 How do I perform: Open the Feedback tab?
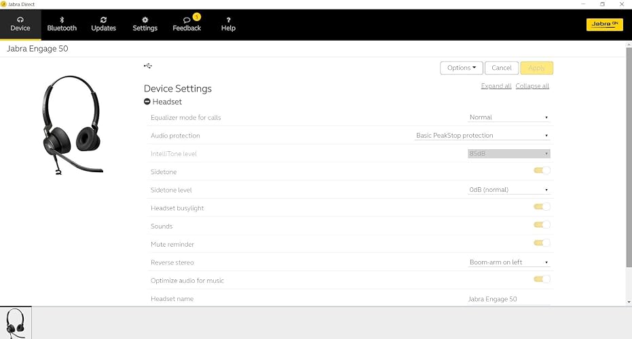[187, 24]
